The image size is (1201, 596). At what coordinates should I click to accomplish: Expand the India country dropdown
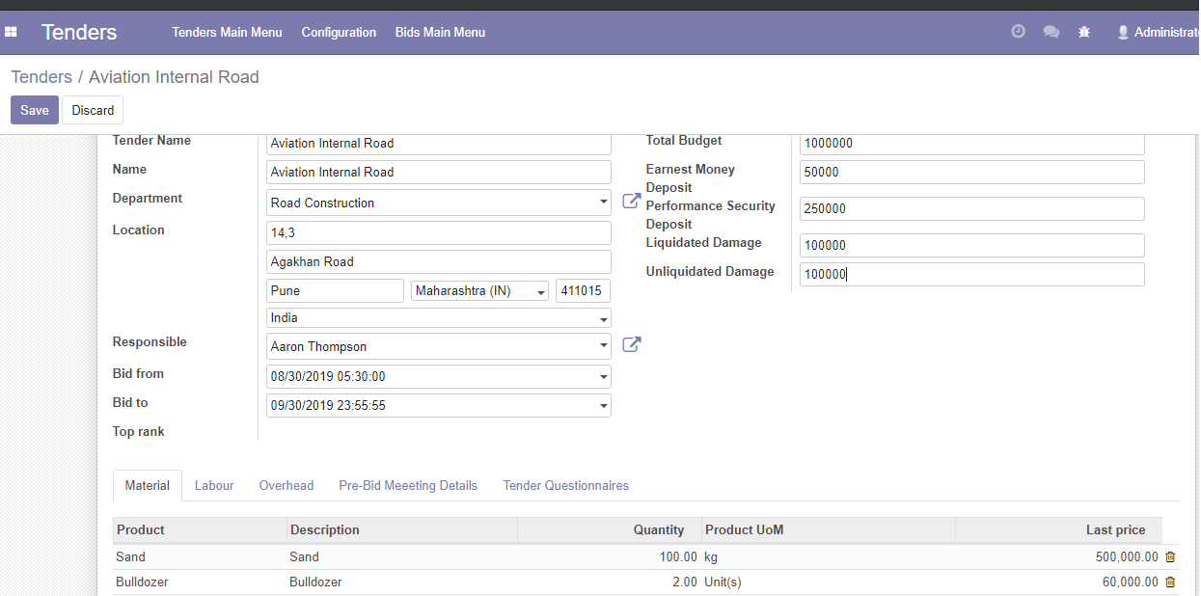click(604, 318)
